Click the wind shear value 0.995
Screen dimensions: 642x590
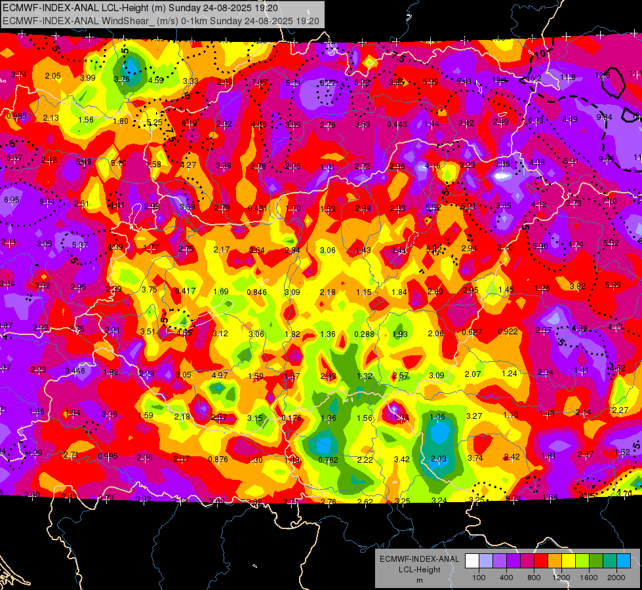(108, 456)
